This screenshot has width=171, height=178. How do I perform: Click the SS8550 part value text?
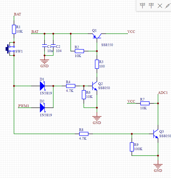pos(107,45)
